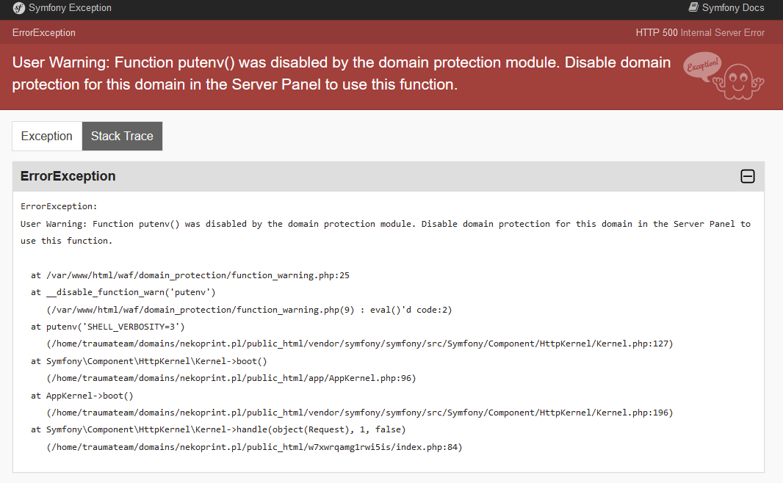Click the book icon beside Symfony Docs
The width and height of the screenshot is (783, 483).
coord(693,7)
